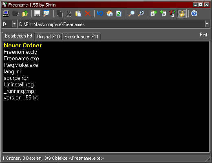Select the file source.rar in list
This screenshot has width=212, height=163.
coord(16,78)
